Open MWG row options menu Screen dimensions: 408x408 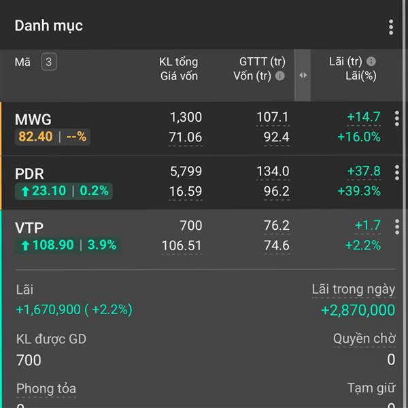[397, 119]
